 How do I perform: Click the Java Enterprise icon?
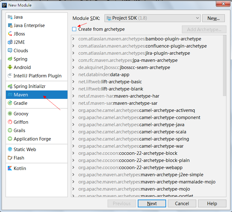point(10,25)
